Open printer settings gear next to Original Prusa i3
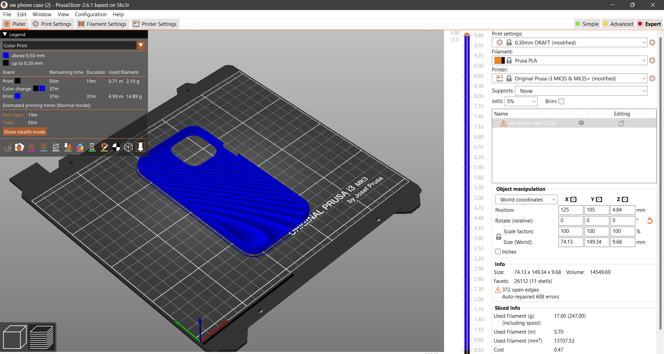Viewport: 664px width, 354px height. click(x=652, y=78)
